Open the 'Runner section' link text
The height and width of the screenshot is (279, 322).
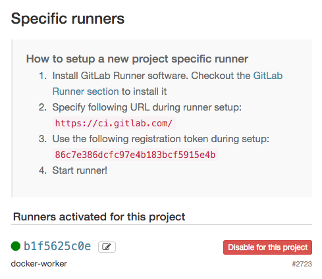[86, 91]
